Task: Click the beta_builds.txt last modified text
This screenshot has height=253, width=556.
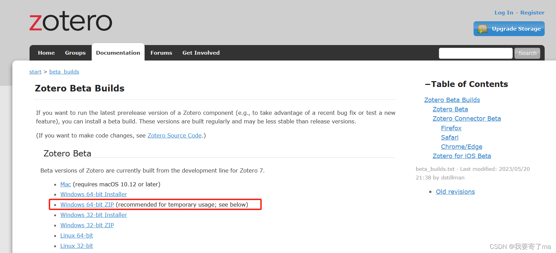Action: (473, 173)
